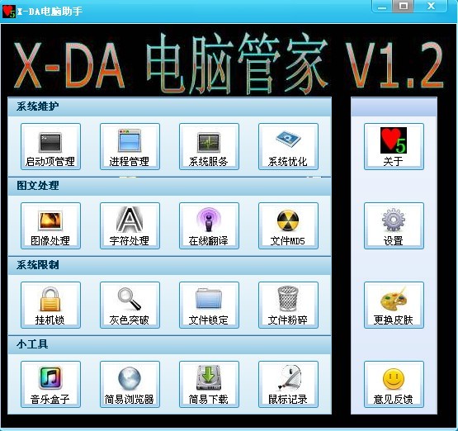The image size is (458, 431).
Task: Start 系统优化 system optimization
Action: coord(288,146)
